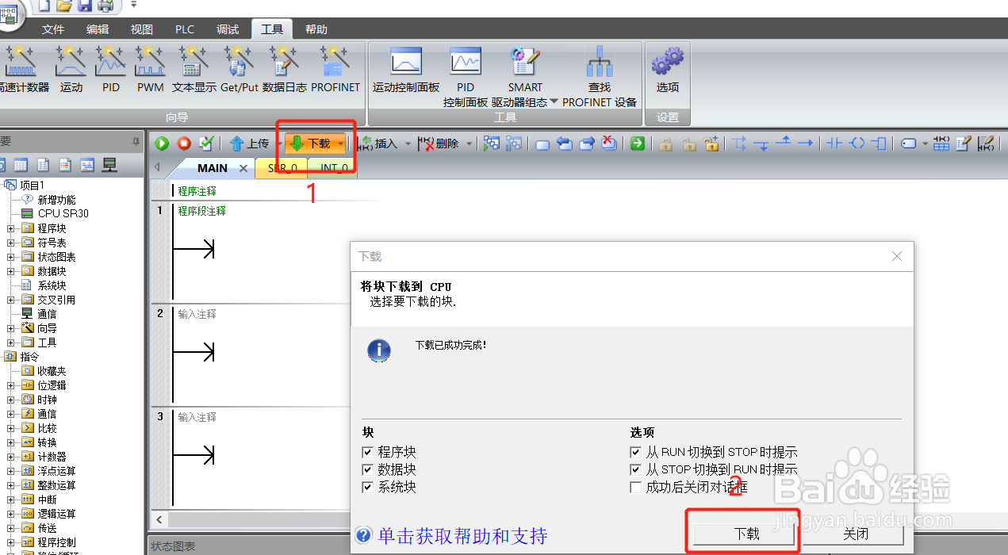This screenshot has height=555, width=1008.
Task: Open the PID wizard icon
Action: 110,69
